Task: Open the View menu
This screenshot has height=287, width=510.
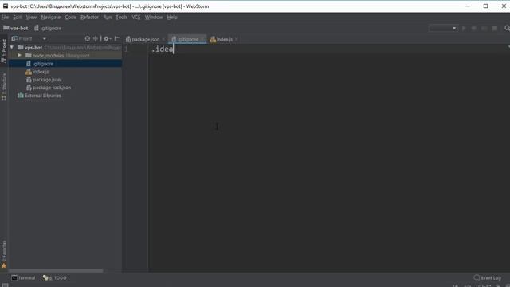Action: 31,18
